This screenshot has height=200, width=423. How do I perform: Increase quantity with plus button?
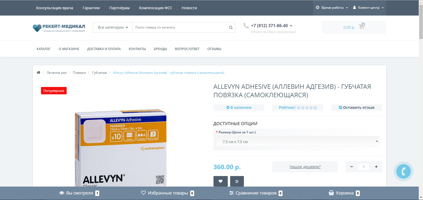[376, 167]
